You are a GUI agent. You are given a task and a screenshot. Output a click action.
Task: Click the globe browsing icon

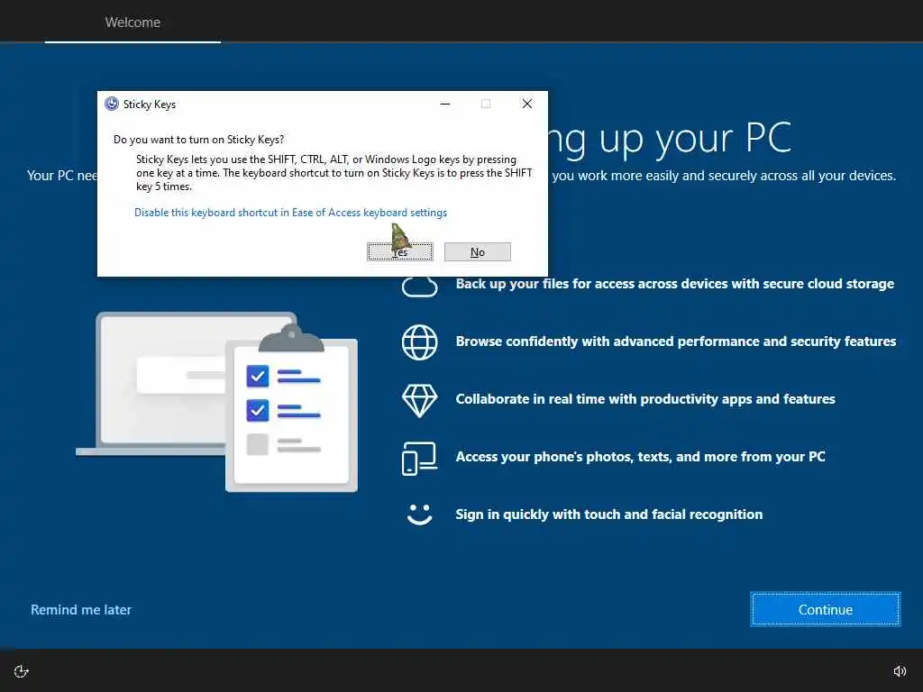(420, 341)
